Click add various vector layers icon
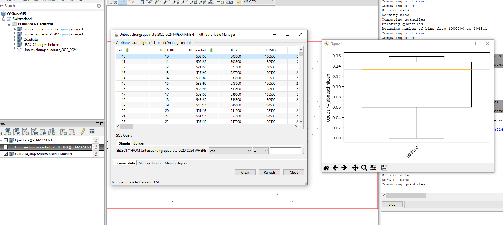This screenshot has width=503, height=225. 34,132
